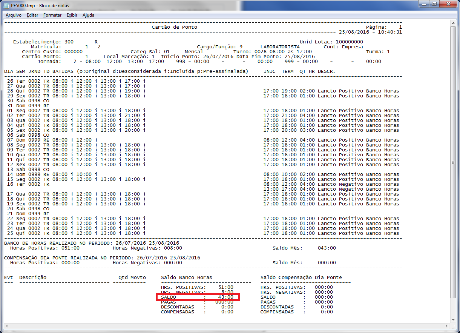Click the 'BANCO DE HORAS REALIZADO' line
Viewport: 460px width, 333px height.
(x=92, y=243)
